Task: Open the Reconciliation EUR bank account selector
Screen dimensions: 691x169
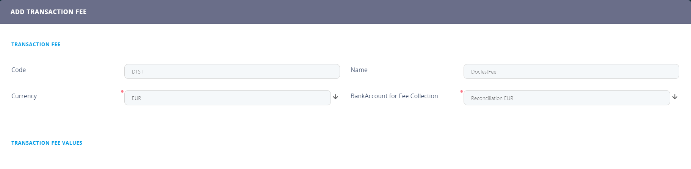Action: point(567,98)
